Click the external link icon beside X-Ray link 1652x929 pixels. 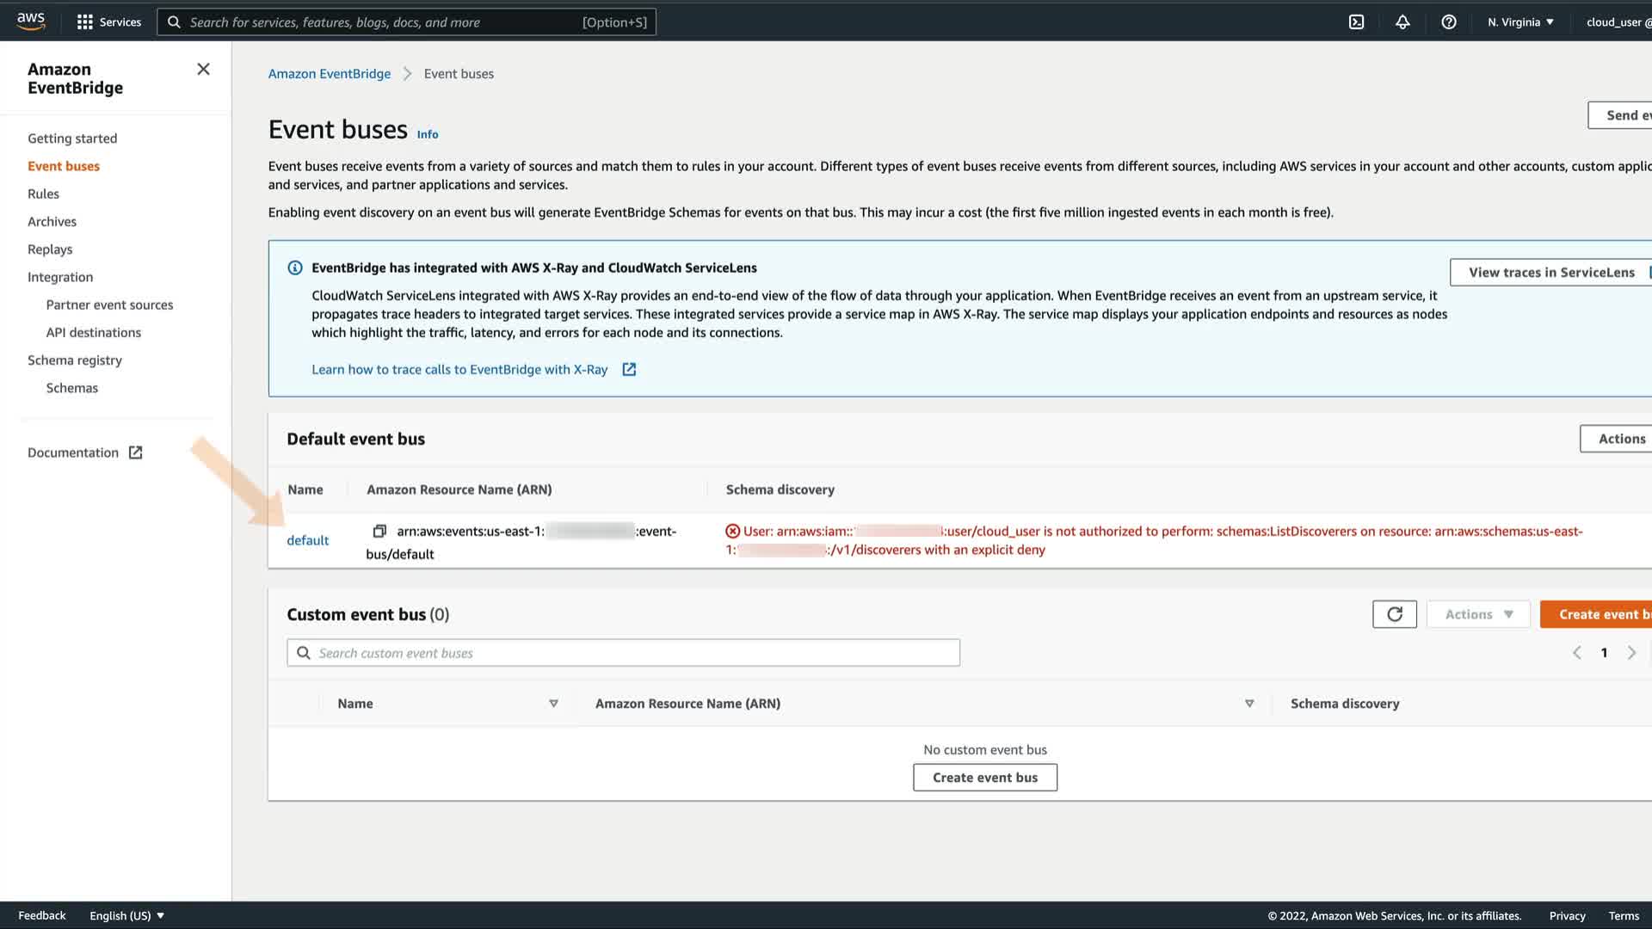[629, 370]
